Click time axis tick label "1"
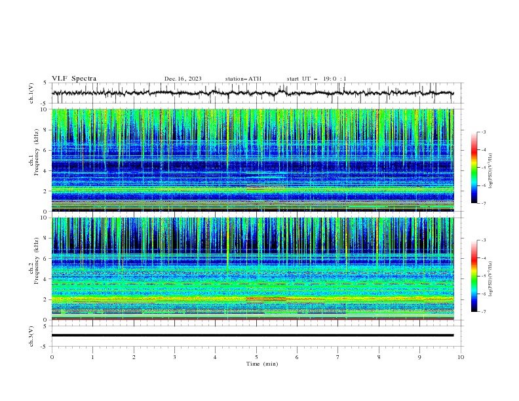 pos(92,357)
